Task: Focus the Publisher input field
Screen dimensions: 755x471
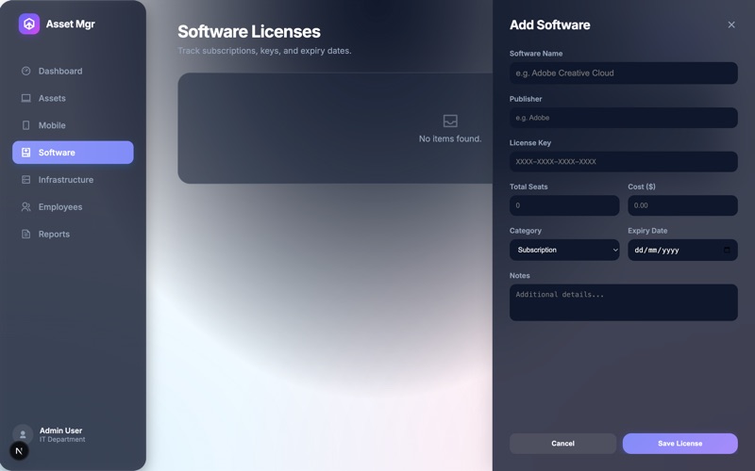Action: click(x=624, y=118)
